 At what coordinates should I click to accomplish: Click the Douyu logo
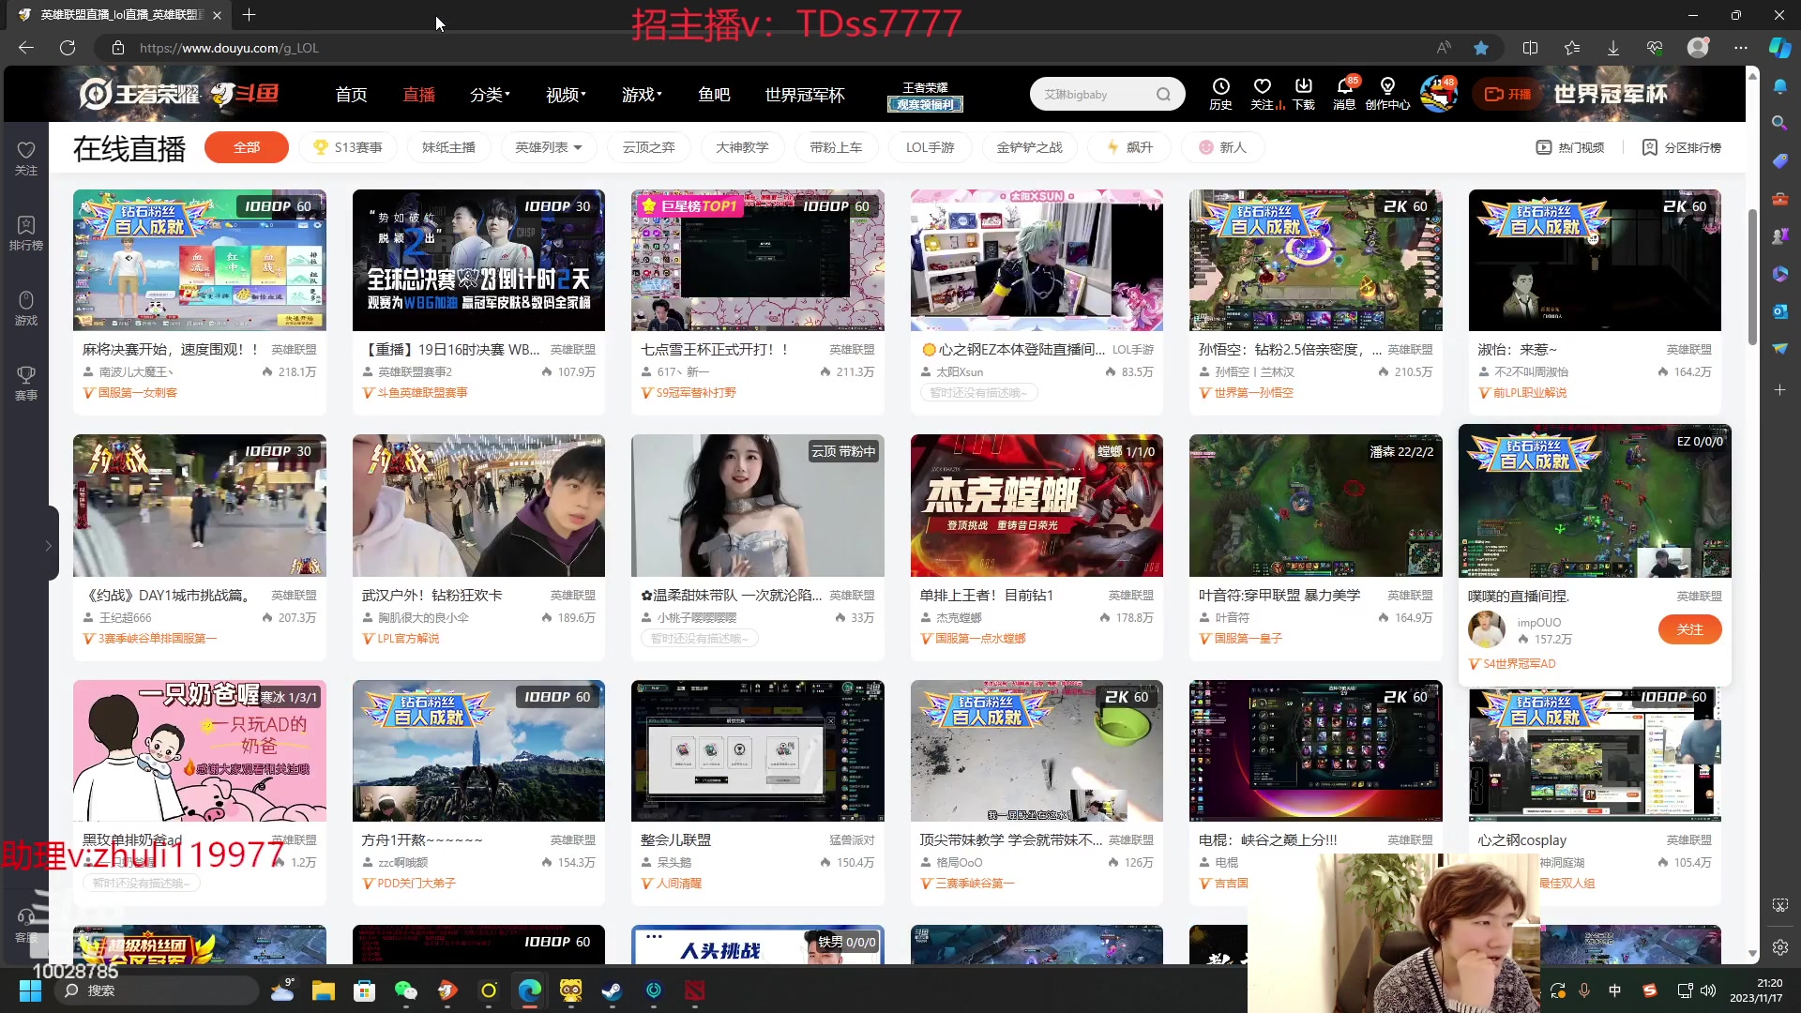pos(246,94)
